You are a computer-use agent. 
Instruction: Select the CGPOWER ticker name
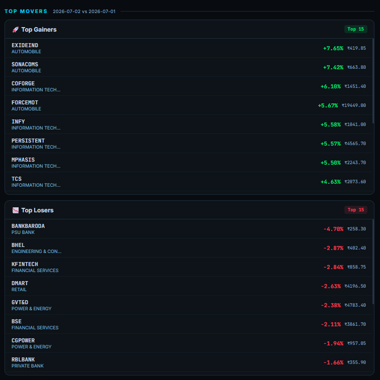23,340
